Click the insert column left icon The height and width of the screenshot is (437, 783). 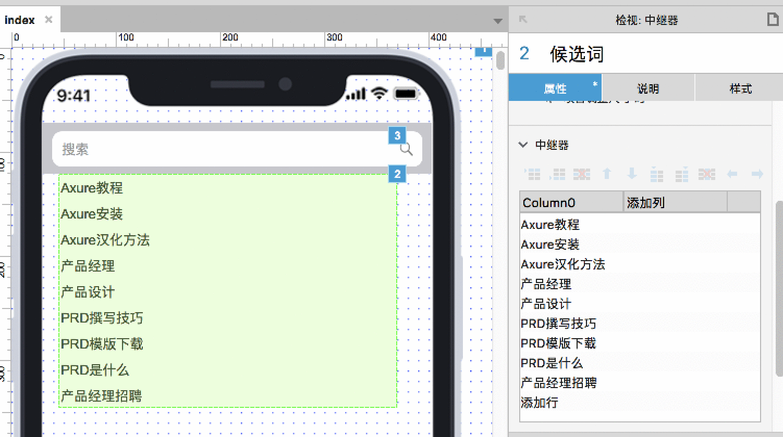click(657, 174)
